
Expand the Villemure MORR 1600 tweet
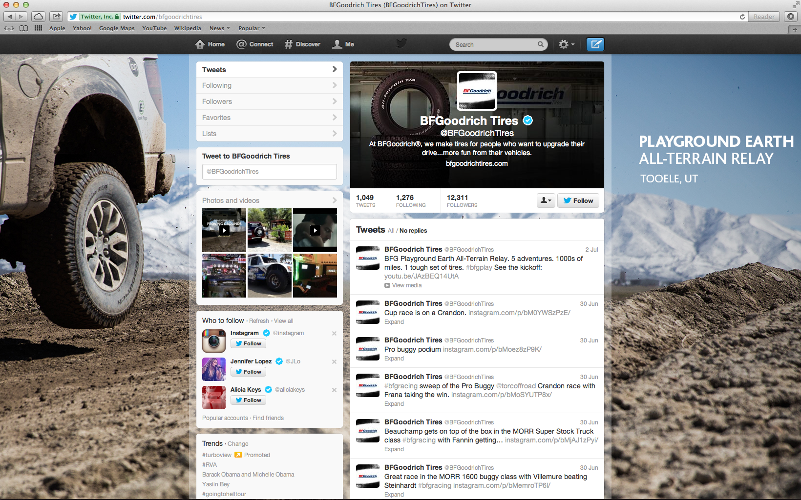click(394, 495)
